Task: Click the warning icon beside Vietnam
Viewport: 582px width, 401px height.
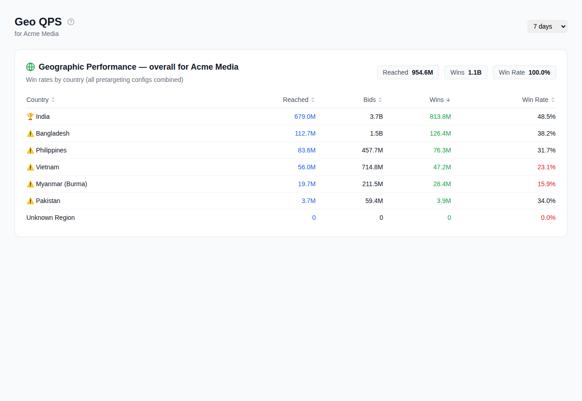Action: pyautogui.click(x=30, y=167)
